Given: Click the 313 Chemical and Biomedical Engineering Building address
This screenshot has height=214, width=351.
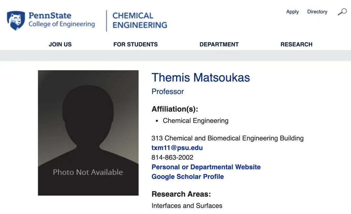Looking at the screenshot, I should pos(227,138).
